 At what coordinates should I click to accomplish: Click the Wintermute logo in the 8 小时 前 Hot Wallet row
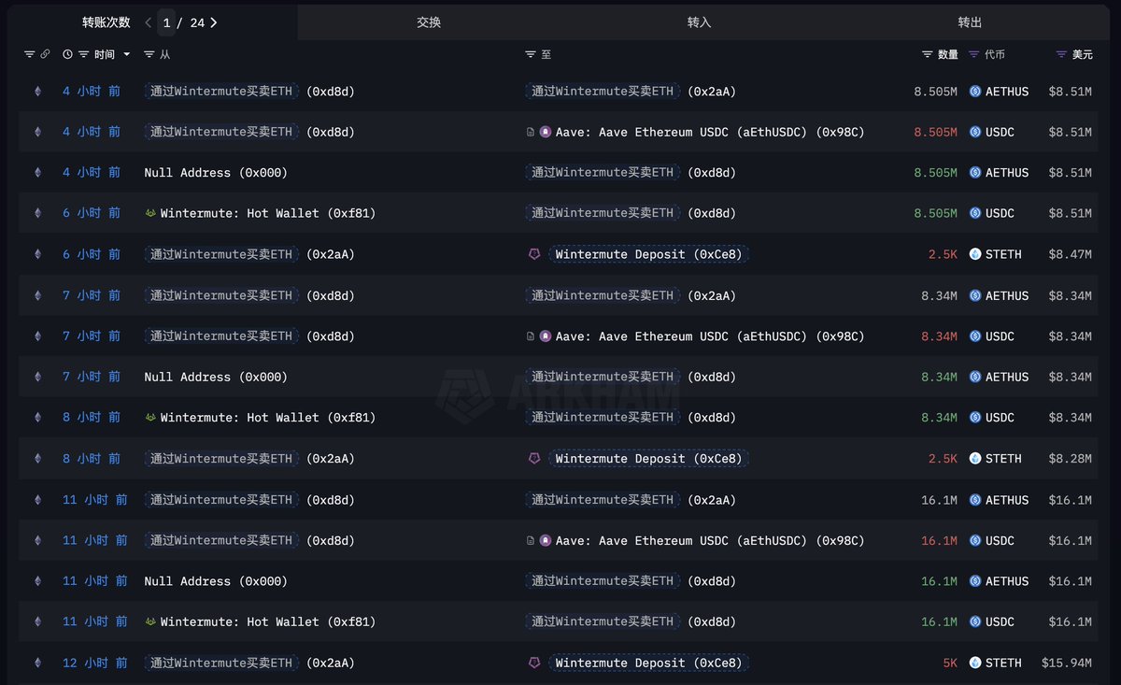tap(150, 418)
